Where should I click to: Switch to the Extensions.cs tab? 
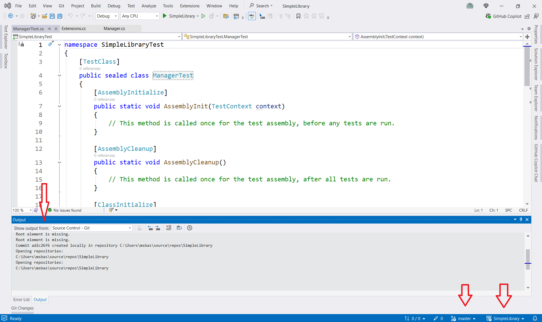coord(73,29)
